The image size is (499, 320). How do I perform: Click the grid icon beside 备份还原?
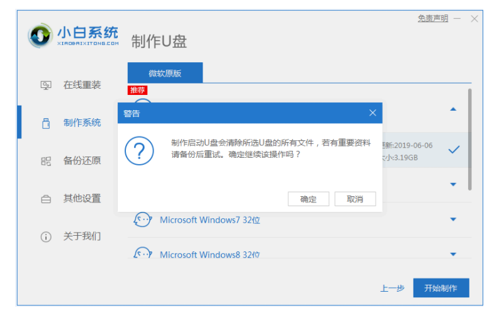46,161
